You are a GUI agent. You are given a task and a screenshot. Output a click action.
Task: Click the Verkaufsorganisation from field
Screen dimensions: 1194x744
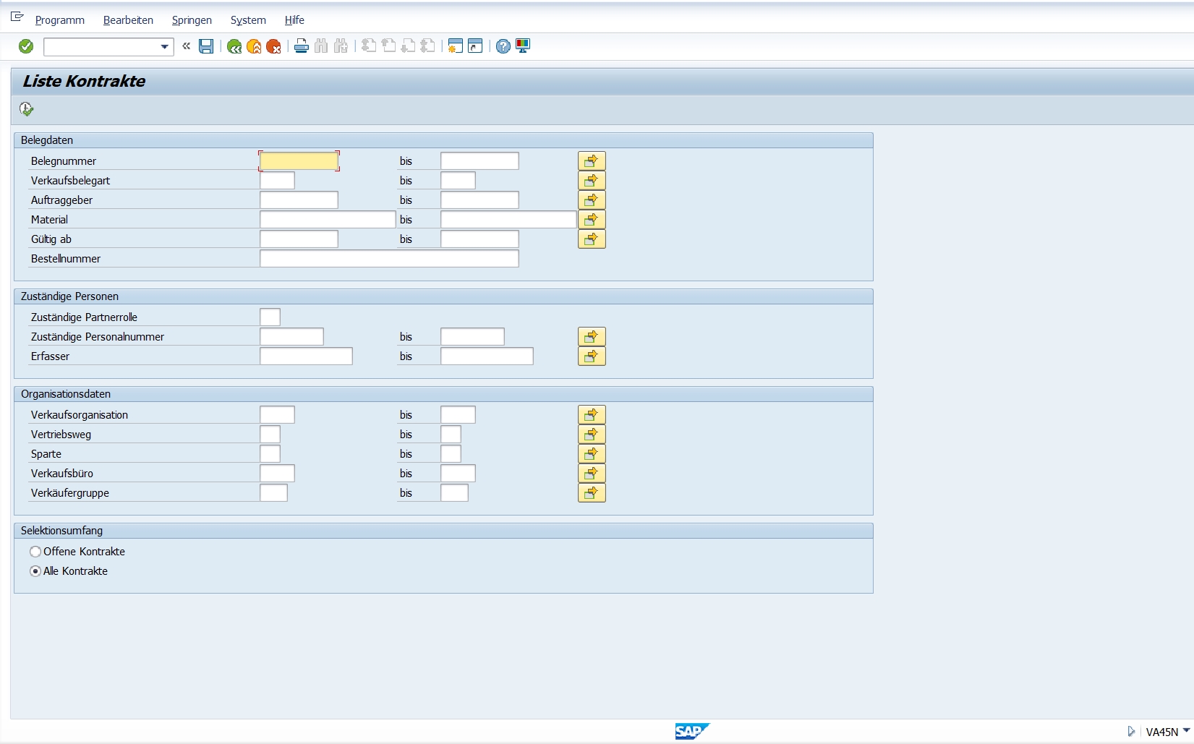[x=277, y=414]
